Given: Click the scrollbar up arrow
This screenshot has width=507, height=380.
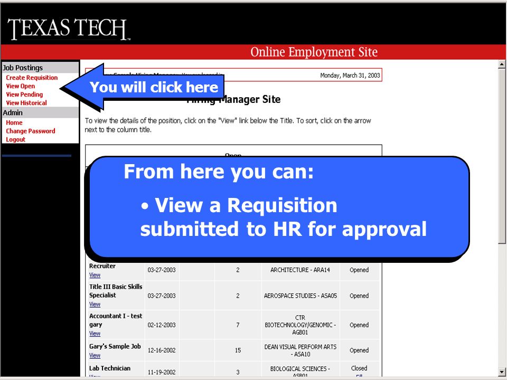Looking at the screenshot, I should click(x=502, y=64).
